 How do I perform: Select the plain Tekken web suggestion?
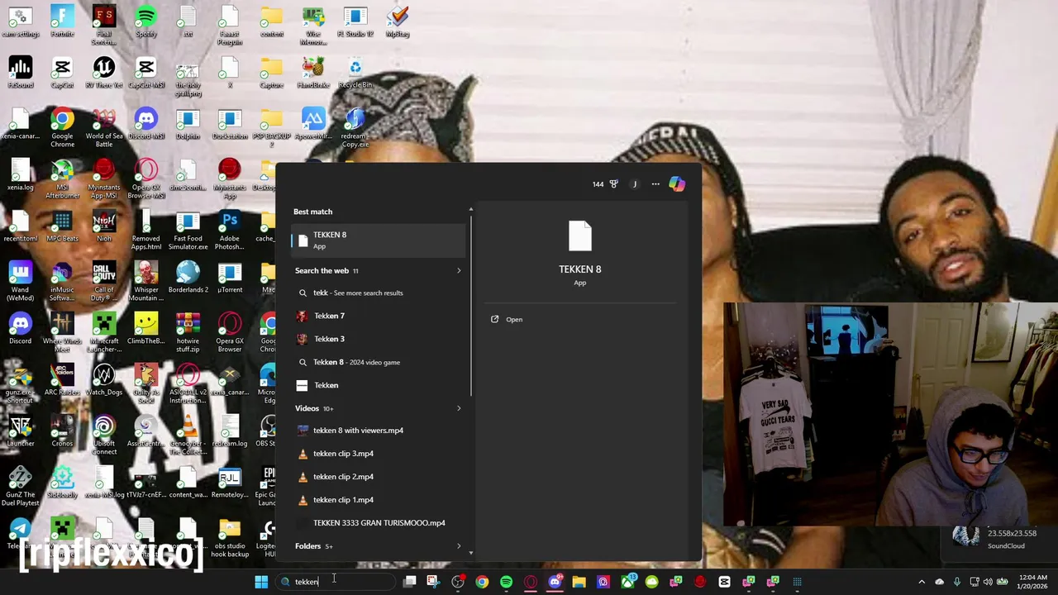tap(378, 385)
